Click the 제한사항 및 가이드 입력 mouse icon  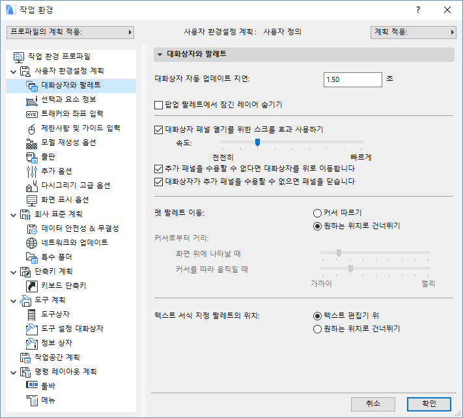click(32, 129)
